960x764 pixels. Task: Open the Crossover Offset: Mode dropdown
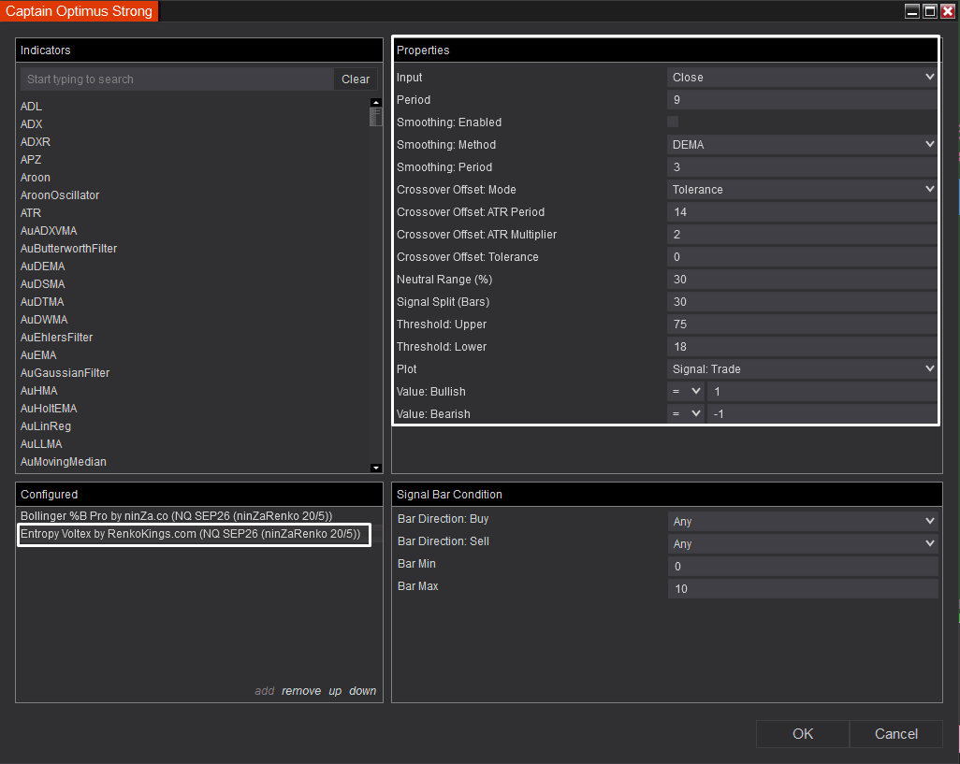pos(802,190)
